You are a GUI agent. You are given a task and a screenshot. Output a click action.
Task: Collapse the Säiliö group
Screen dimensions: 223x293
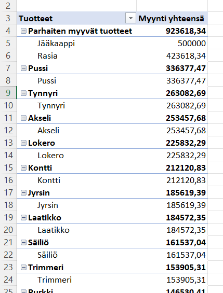(23, 243)
